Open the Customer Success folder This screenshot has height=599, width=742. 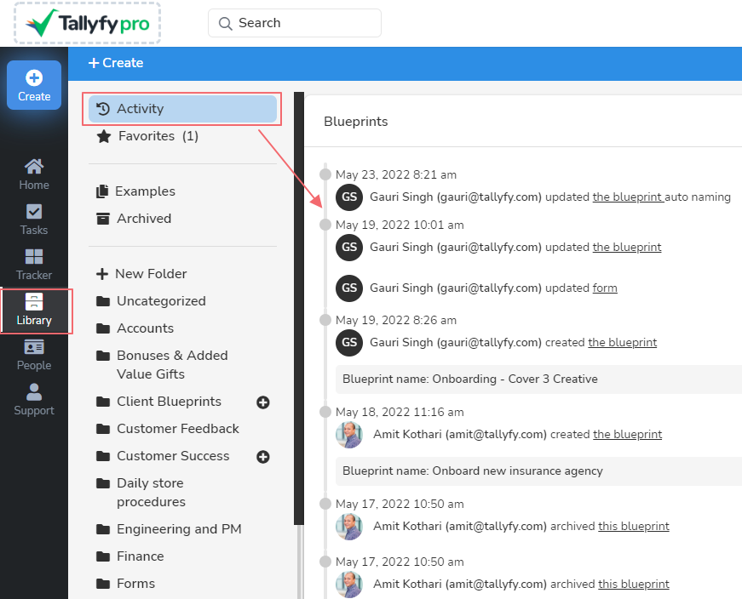tap(173, 456)
